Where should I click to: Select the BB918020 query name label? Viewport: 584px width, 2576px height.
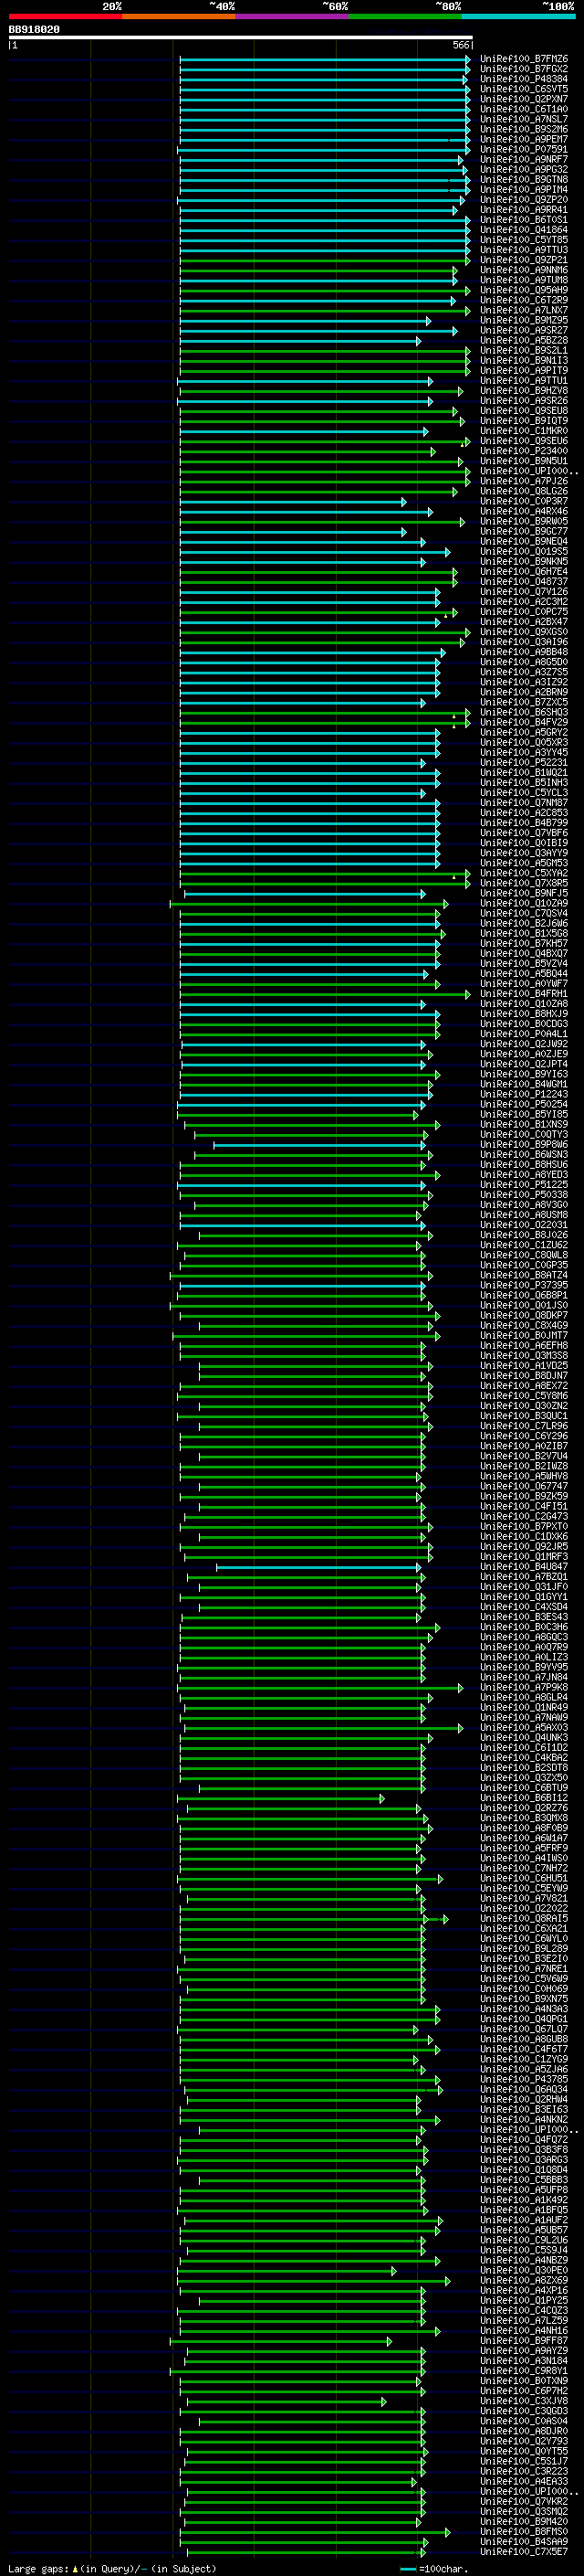click(x=34, y=30)
